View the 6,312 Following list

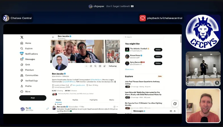point(57,91)
